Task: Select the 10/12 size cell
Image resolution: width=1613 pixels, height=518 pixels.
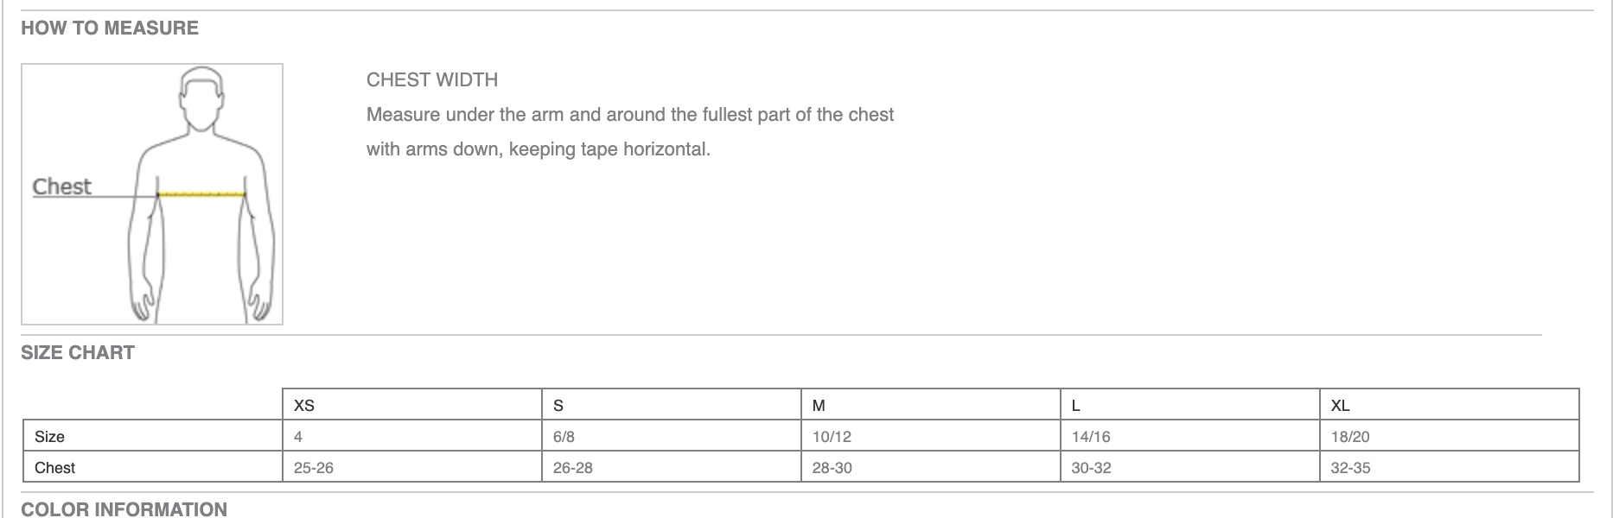Action: click(832, 437)
